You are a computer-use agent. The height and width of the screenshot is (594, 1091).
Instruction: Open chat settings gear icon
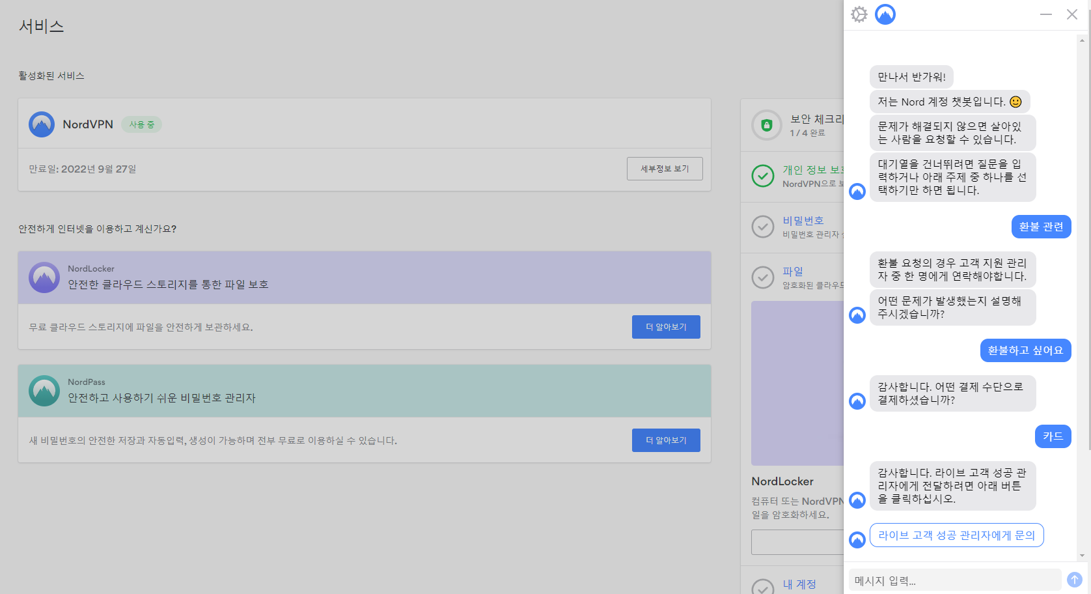pyautogui.click(x=859, y=14)
